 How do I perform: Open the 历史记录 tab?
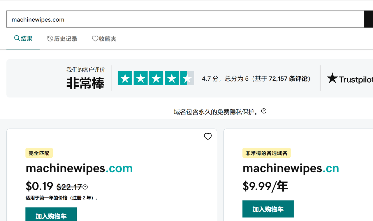(x=62, y=39)
